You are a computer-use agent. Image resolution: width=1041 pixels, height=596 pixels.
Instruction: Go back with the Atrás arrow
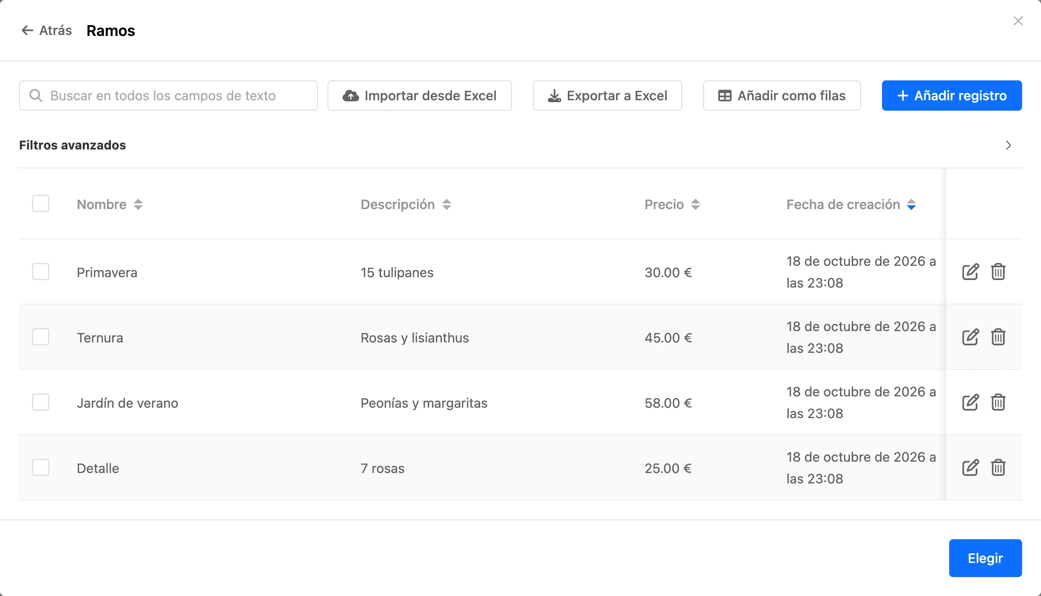tap(46, 30)
